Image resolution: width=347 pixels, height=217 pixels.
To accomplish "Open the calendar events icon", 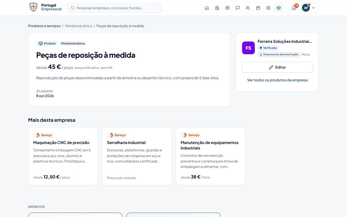I will point(258,8).
